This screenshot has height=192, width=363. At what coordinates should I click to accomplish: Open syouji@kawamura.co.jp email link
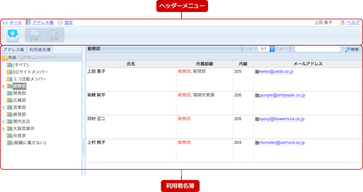282,119
